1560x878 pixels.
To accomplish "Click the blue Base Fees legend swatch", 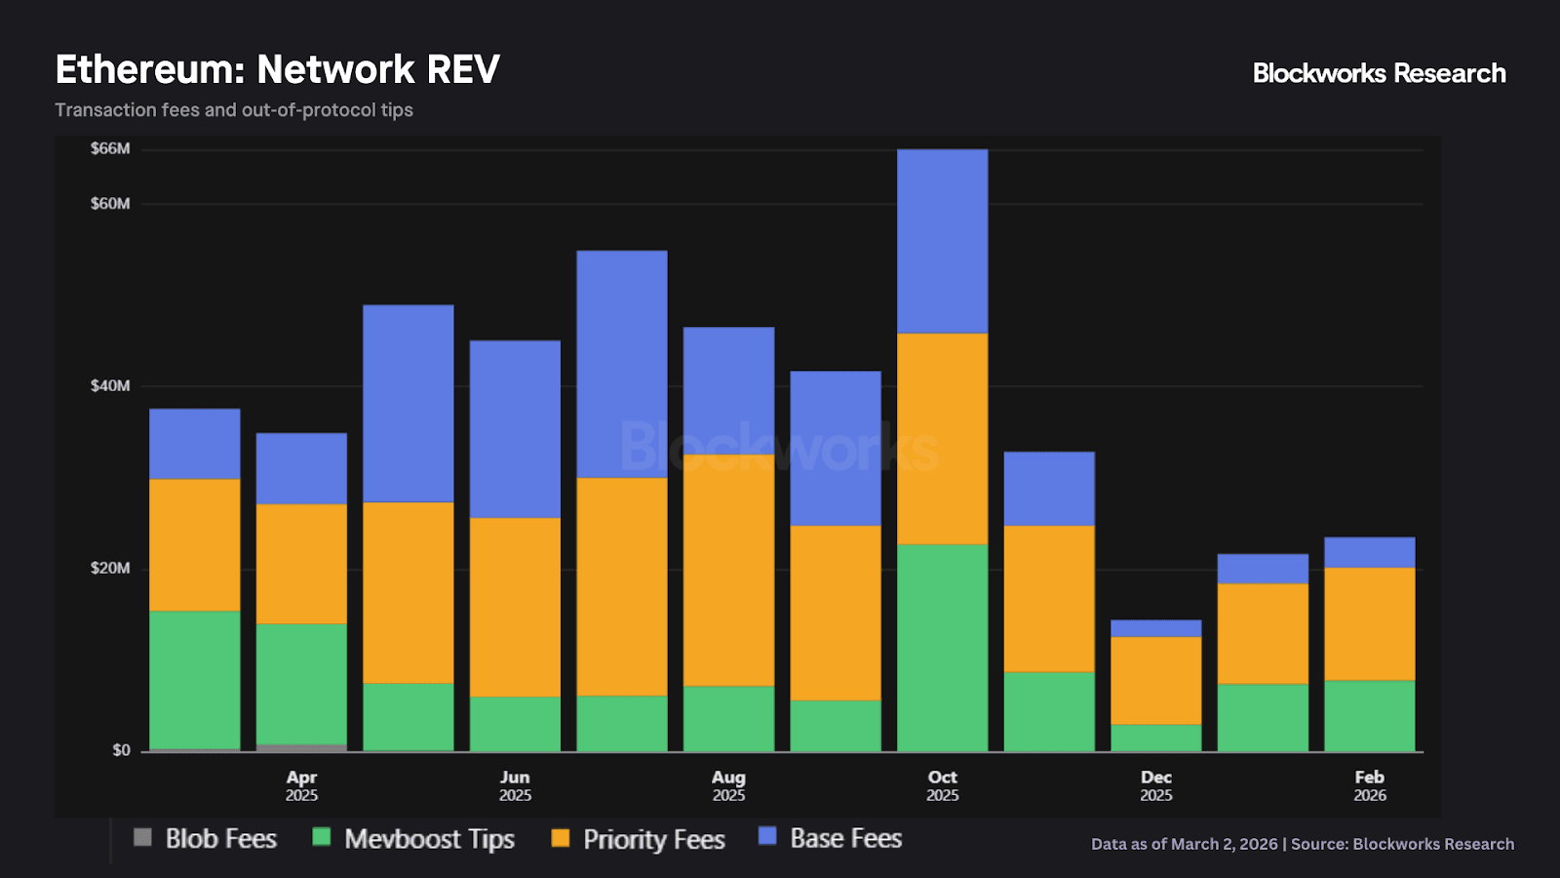I will (767, 836).
